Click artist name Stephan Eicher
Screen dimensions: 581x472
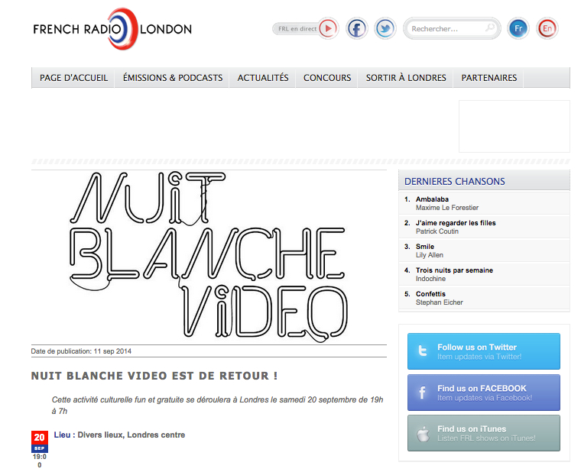tap(439, 302)
